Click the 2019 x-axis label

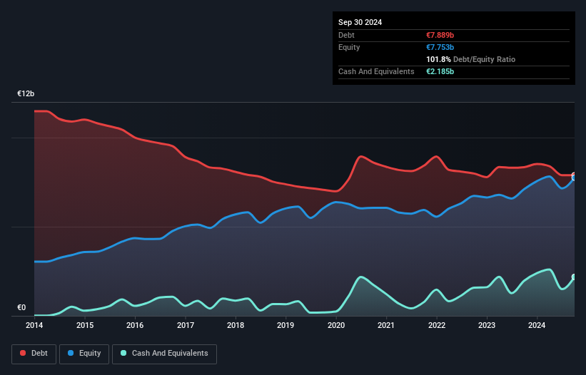point(286,325)
